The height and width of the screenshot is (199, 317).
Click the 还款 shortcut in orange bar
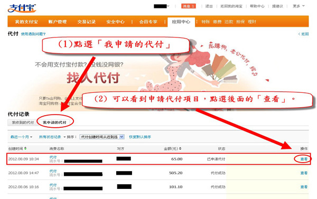tap(229, 22)
